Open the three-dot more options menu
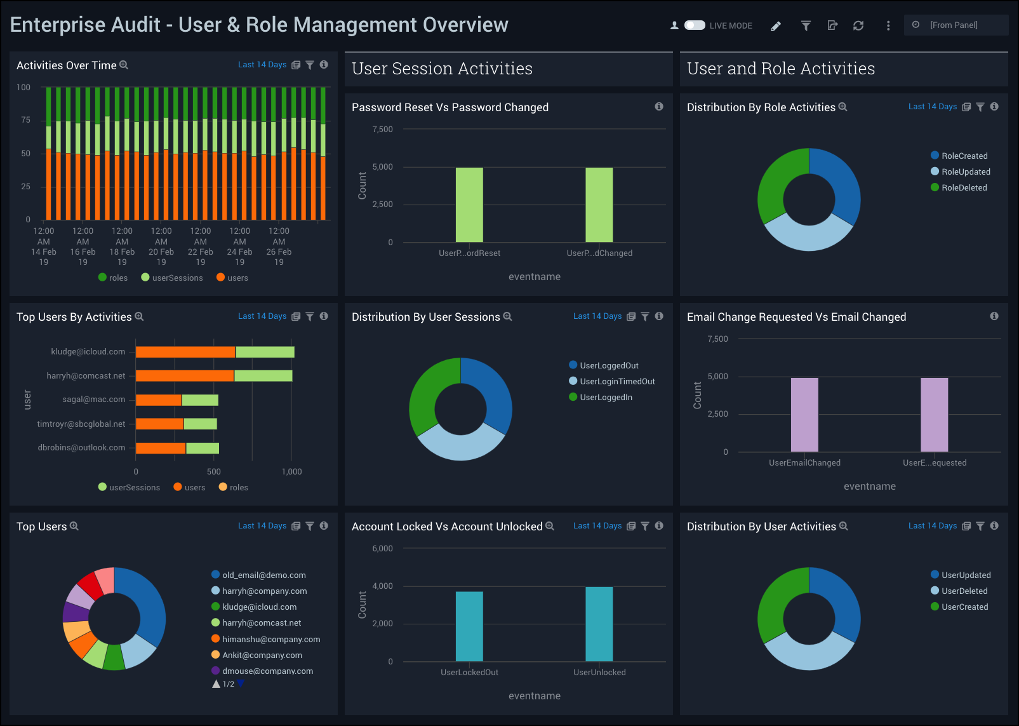This screenshot has width=1019, height=726. click(888, 26)
